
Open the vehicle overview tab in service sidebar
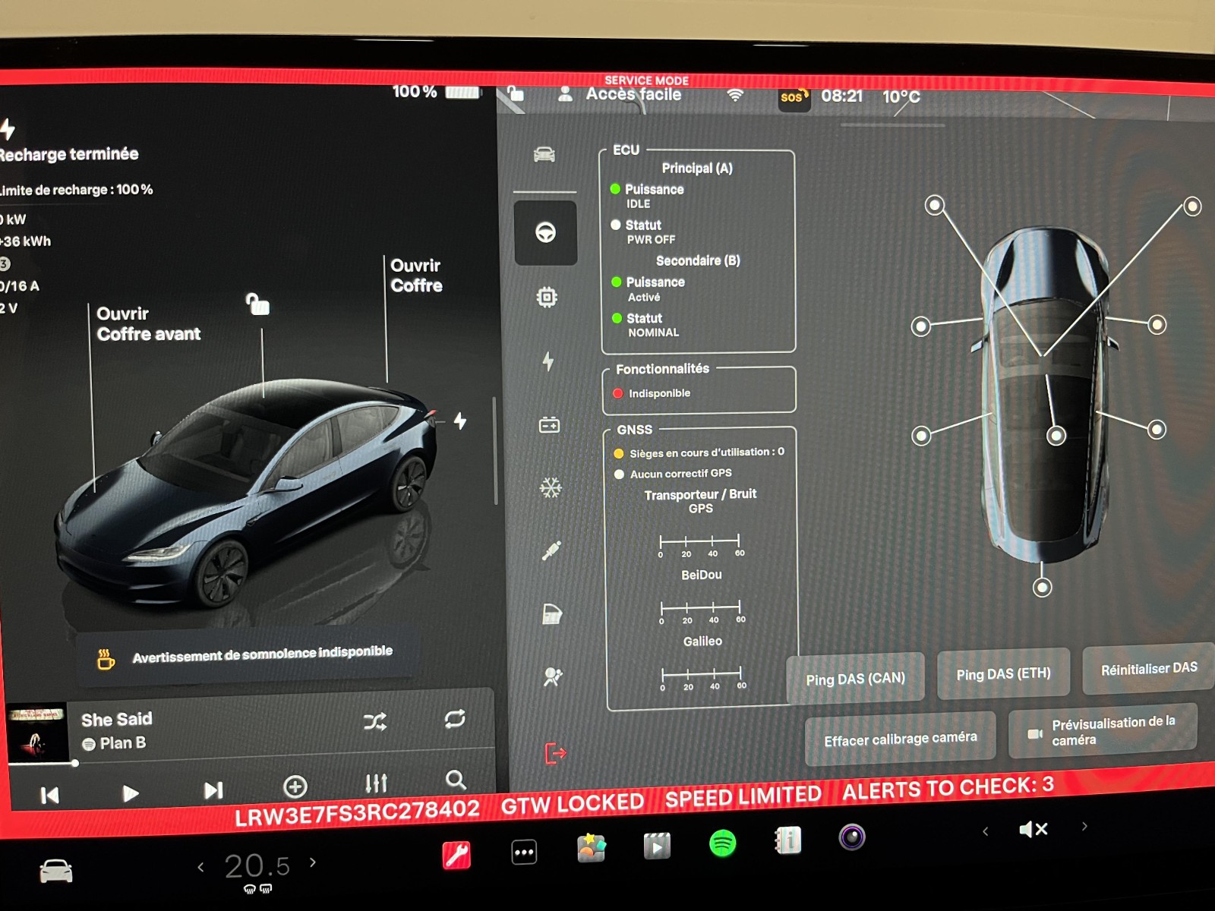click(544, 155)
